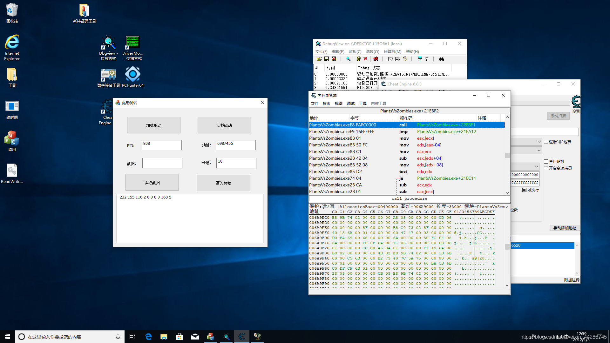Open 搜索 menu in memory viewer
Viewport: 610px width, 343px height.
point(327,104)
